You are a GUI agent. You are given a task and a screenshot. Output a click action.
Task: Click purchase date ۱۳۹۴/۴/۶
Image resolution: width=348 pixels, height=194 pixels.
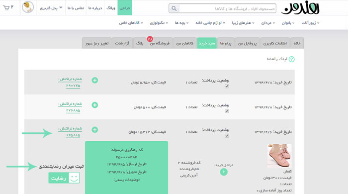[273, 132]
